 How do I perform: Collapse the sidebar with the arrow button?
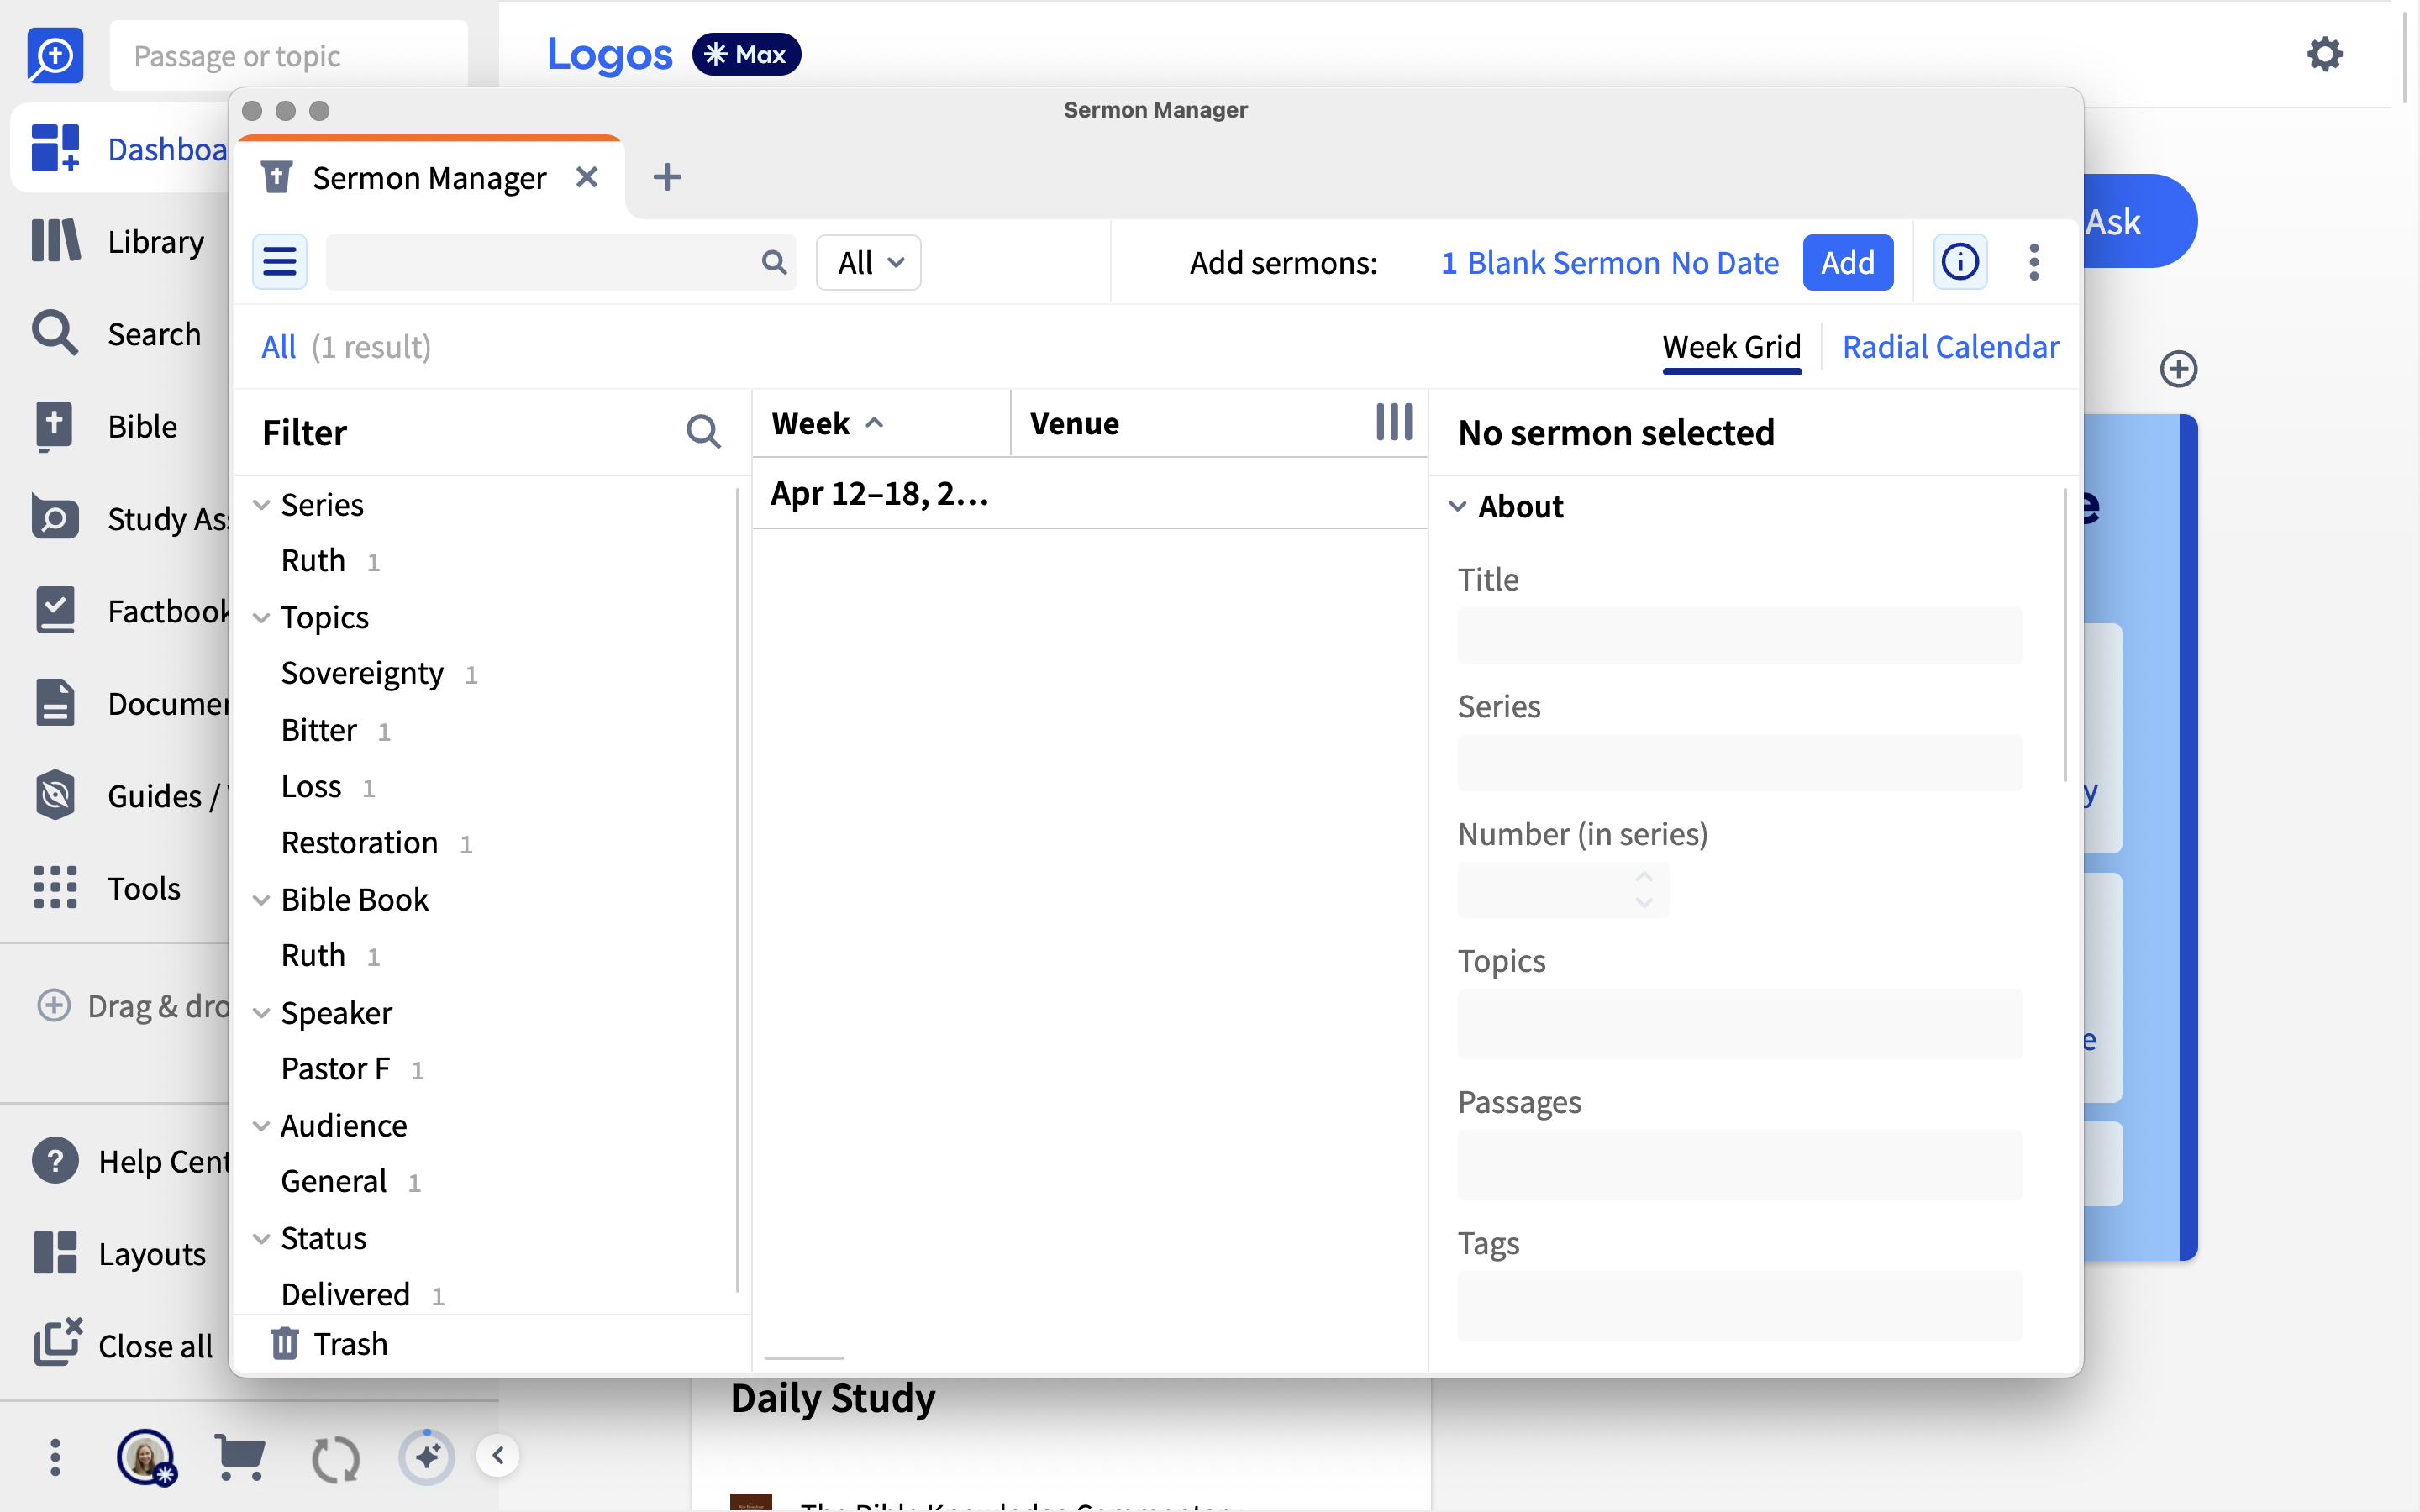coord(498,1456)
